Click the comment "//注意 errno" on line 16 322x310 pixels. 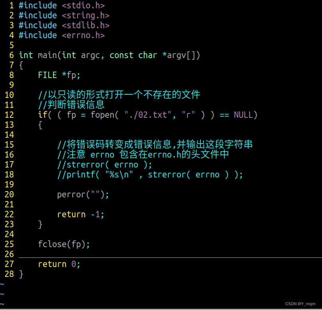[x=86, y=154]
